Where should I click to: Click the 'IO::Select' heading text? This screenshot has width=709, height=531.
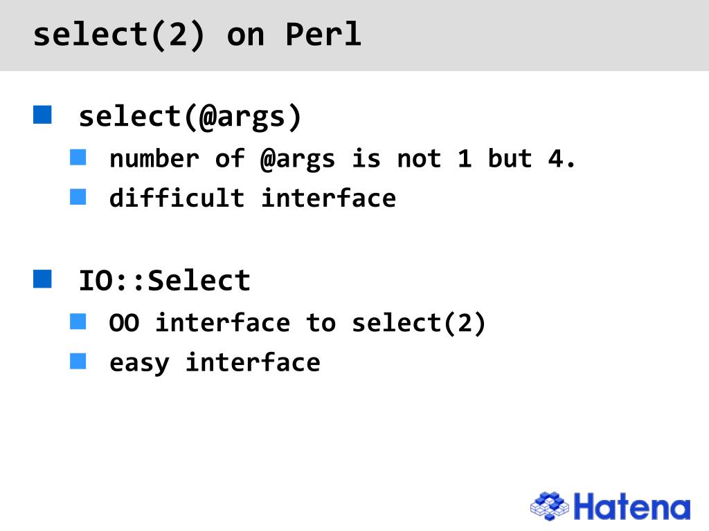(165, 281)
